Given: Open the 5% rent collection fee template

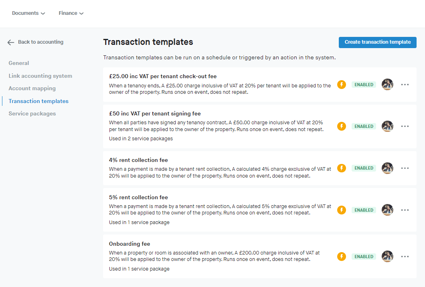Looking at the screenshot, I should 138,197.
